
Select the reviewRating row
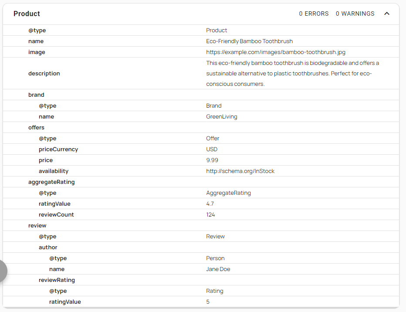tap(201, 280)
